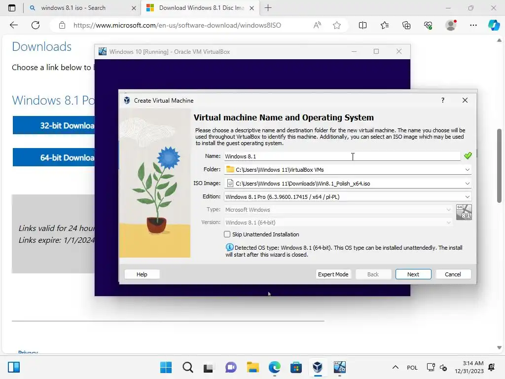Viewport: 505px width, 379px height.
Task: Open File Explorer from taskbar
Action: [x=253, y=367]
